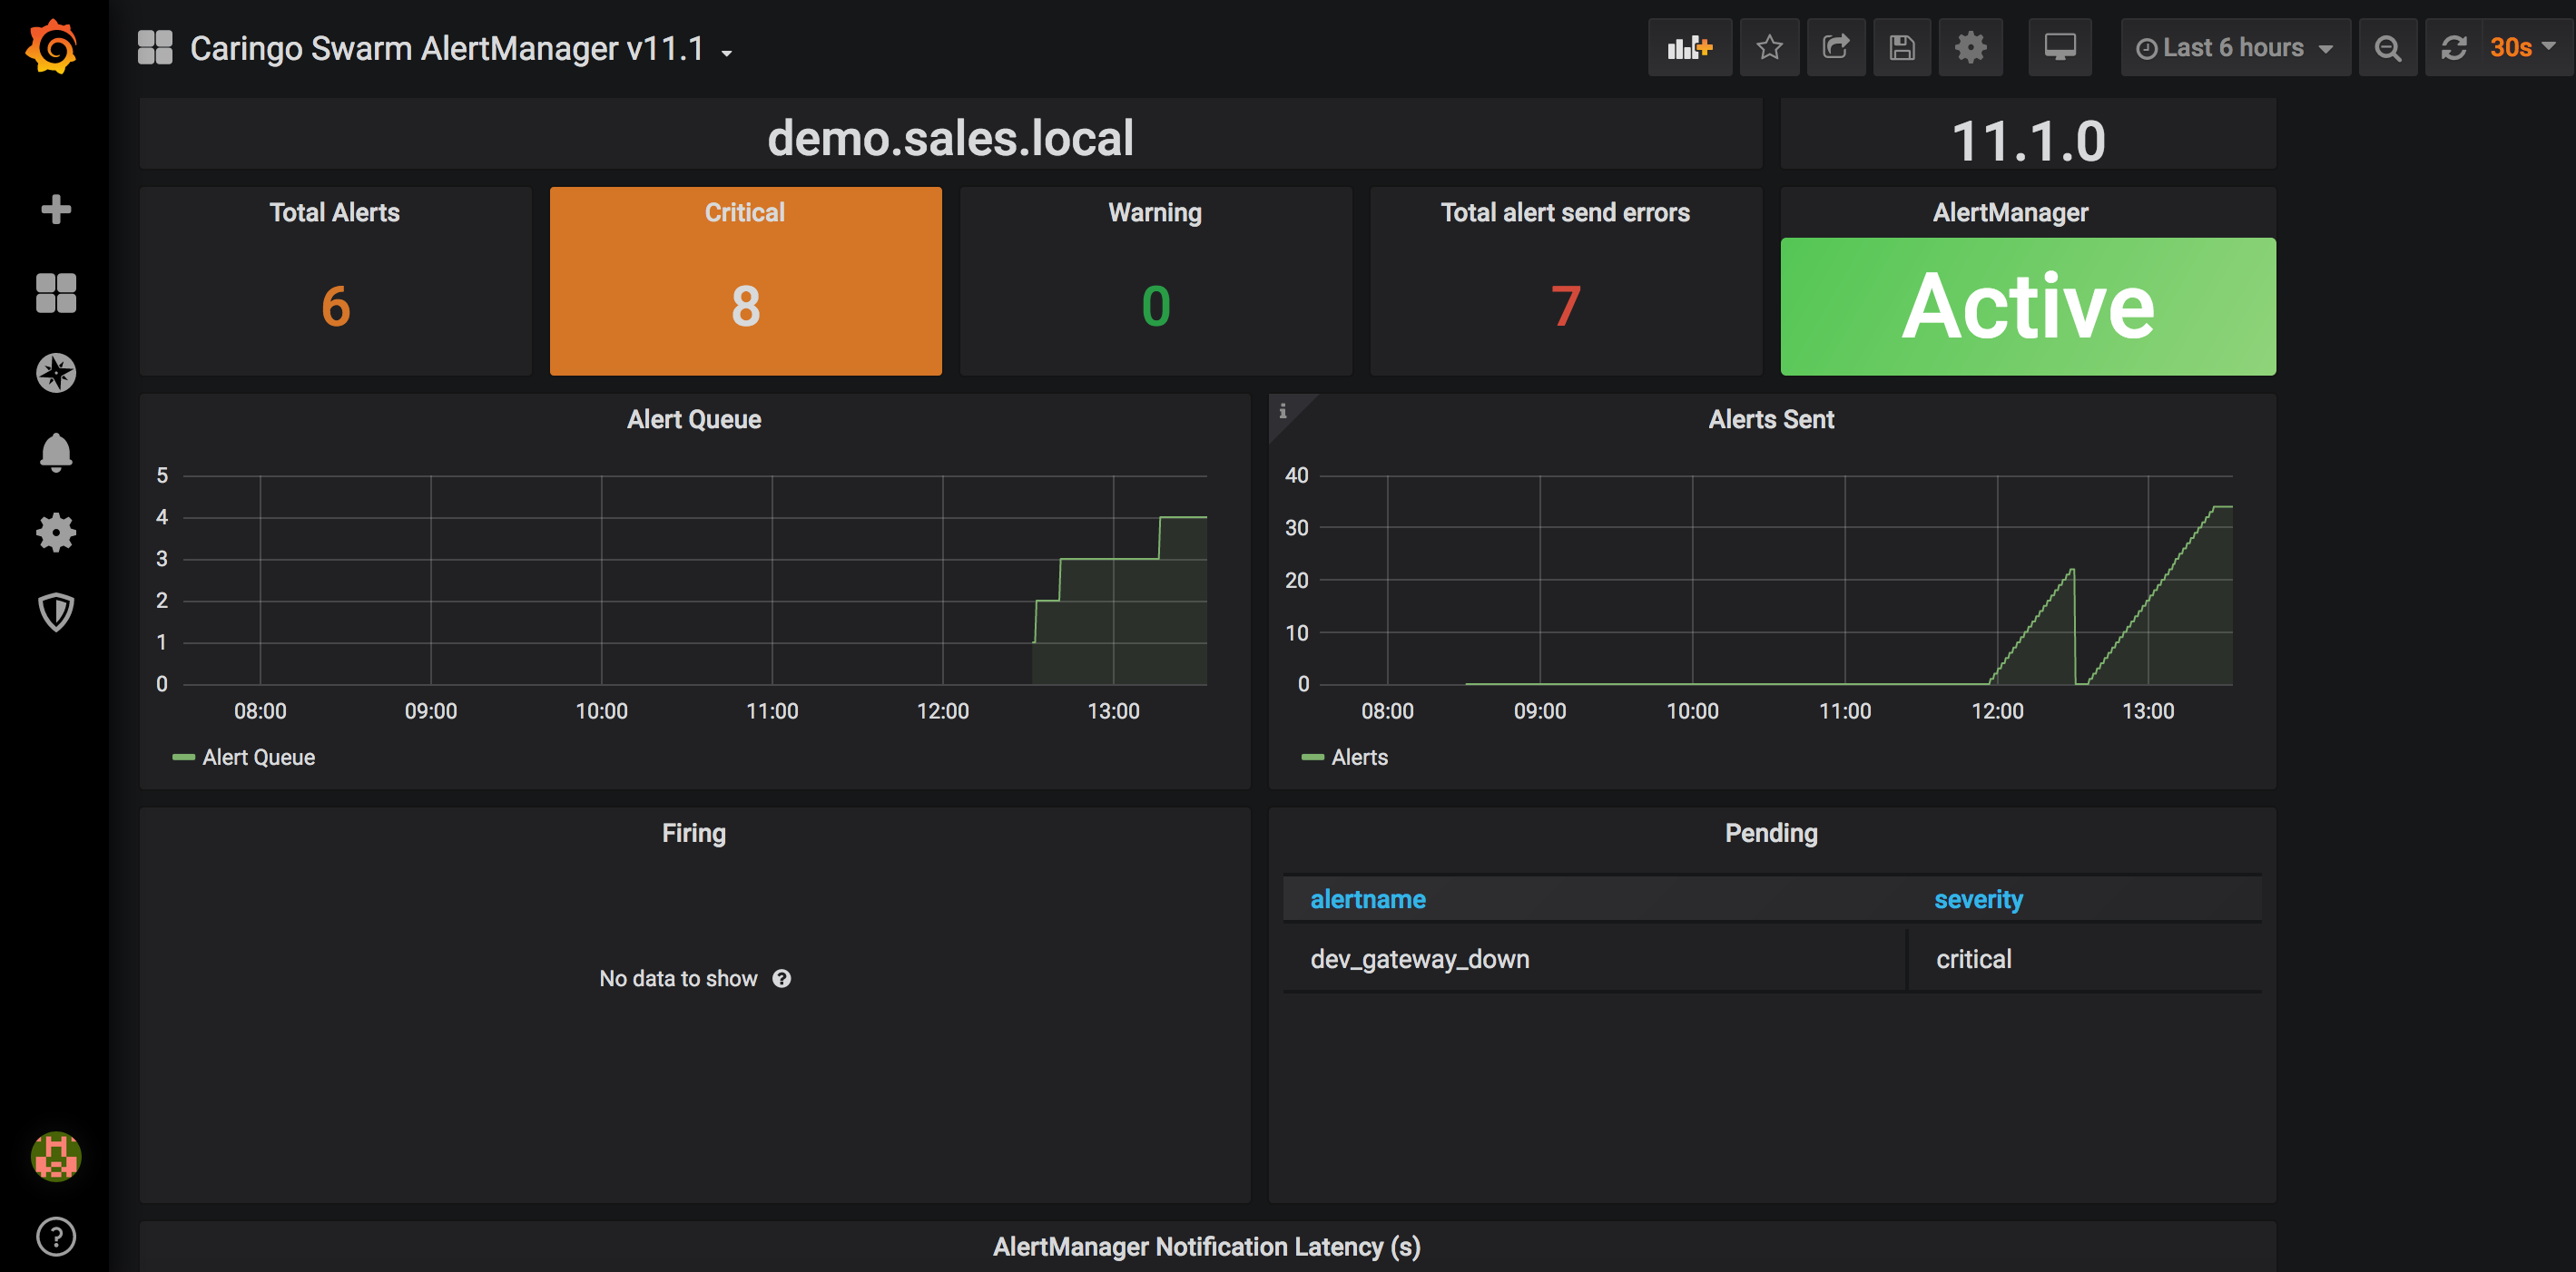
Task: Click the Grafana logo home icon
Action: point(52,47)
